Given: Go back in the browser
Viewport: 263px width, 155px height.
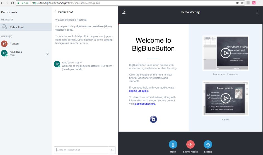Looking at the screenshot, I should [x=2, y=3].
